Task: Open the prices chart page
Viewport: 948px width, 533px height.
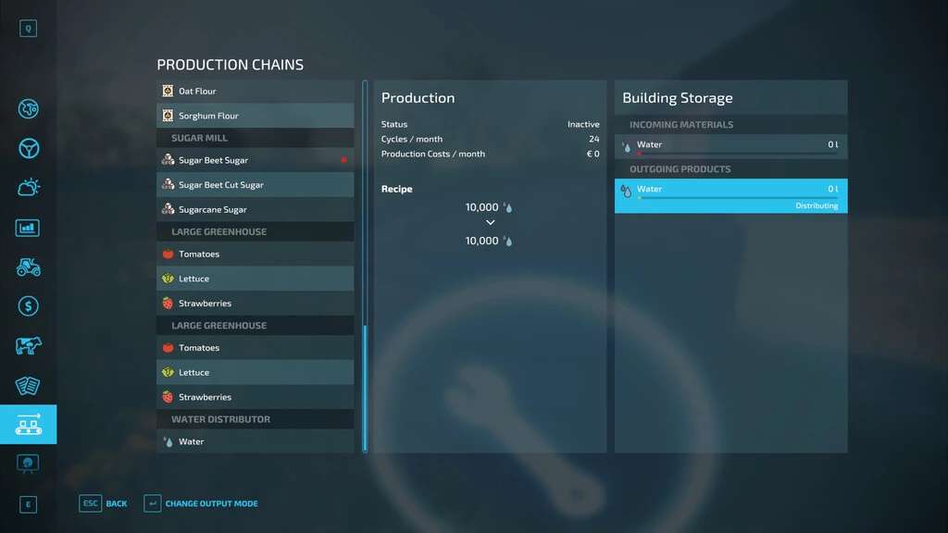Action: click(x=28, y=228)
